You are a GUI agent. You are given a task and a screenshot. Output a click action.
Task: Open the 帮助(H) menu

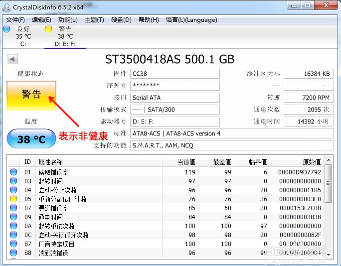click(x=149, y=20)
